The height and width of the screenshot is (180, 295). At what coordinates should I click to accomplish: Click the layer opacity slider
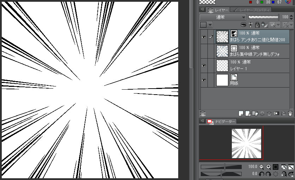tap(263, 17)
